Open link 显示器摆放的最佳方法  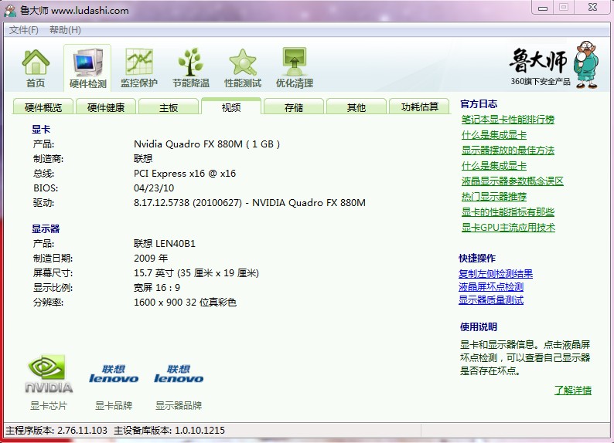[508, 150]
